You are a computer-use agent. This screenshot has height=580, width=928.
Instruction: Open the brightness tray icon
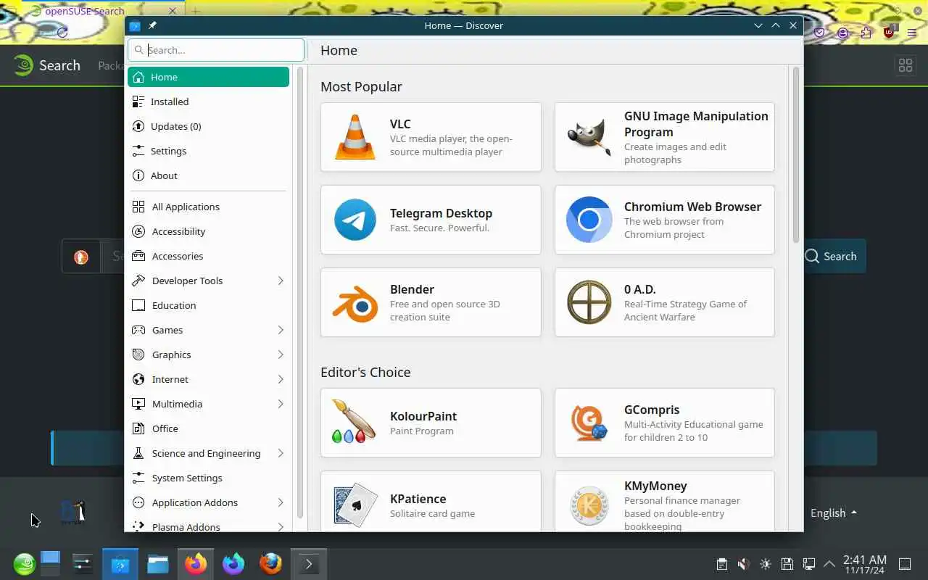coord(766,563)
